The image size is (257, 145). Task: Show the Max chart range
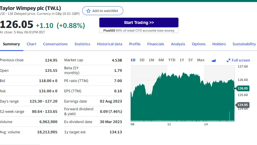(201, 60)
